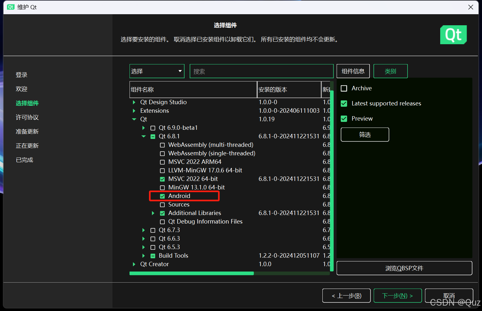This screenshot has width=482, height=311.
Task: Expand the Additional Libraries node
Action: tap(153, 213)
